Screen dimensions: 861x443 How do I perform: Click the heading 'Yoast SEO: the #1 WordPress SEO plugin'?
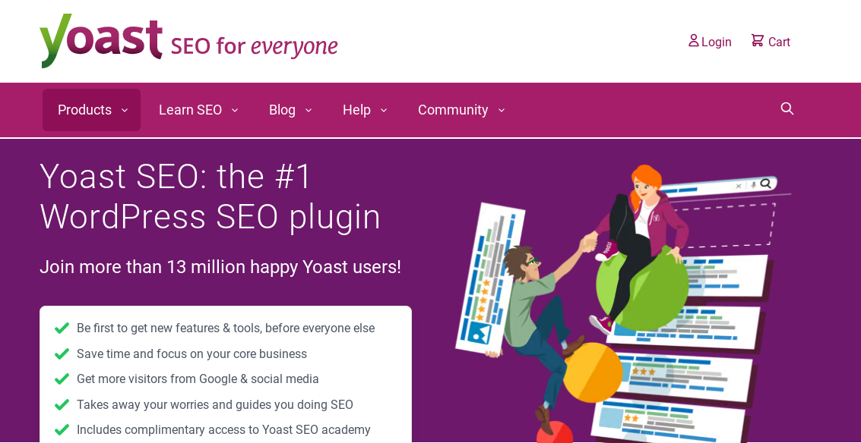[211, 196]
